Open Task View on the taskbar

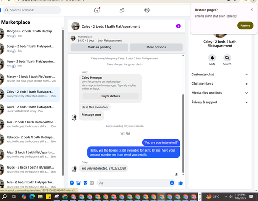coord(14,196)
